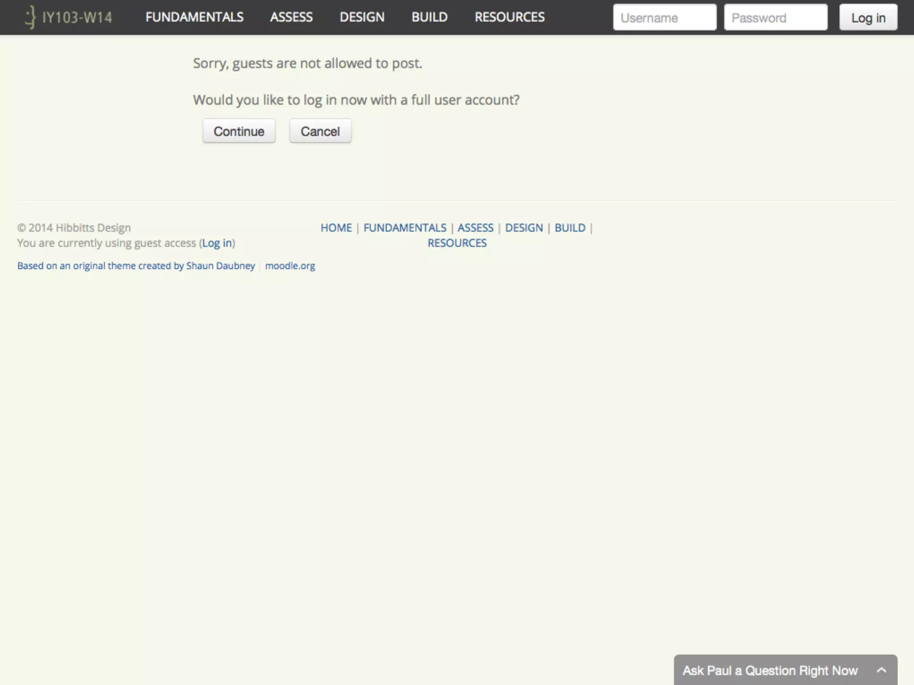Follow the FUNDAMENTALS footer link
The height and width of the screenshot is (685, 914).
404,228
